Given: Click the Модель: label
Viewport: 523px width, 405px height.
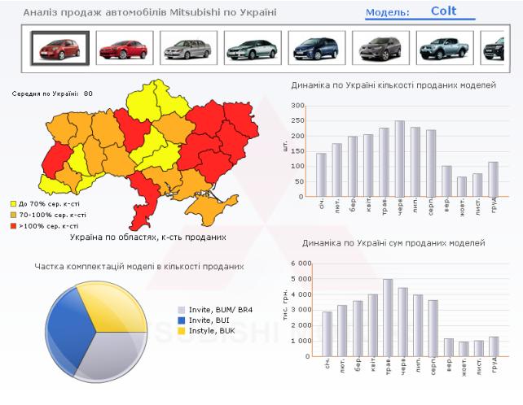Looking at the screenshot, I should [388, 13].
